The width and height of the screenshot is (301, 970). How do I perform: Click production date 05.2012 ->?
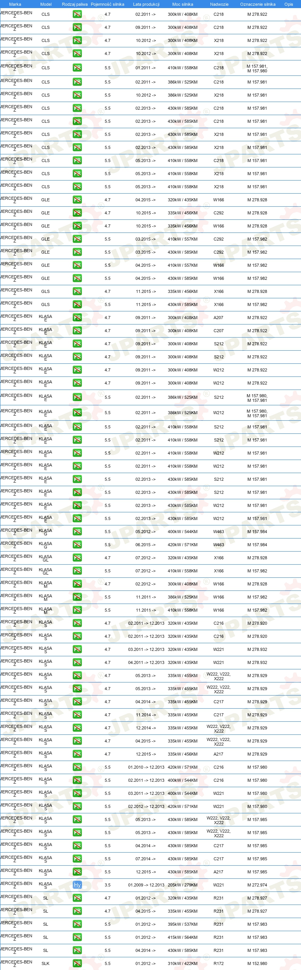pyautogui.click(x=145, y=532)
